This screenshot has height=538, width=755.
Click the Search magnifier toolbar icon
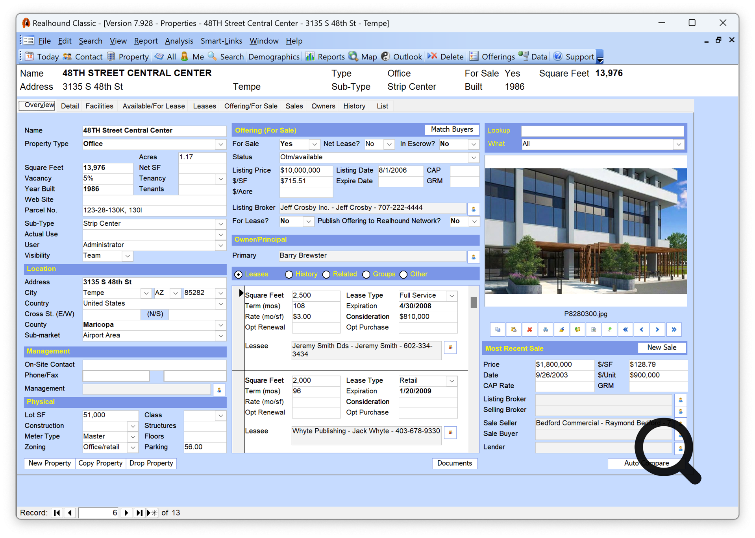(x=213, y=57)
